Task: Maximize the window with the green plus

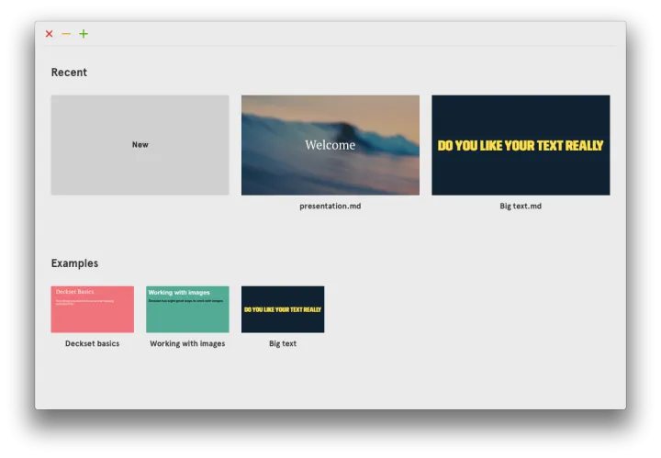Action: 84,34
